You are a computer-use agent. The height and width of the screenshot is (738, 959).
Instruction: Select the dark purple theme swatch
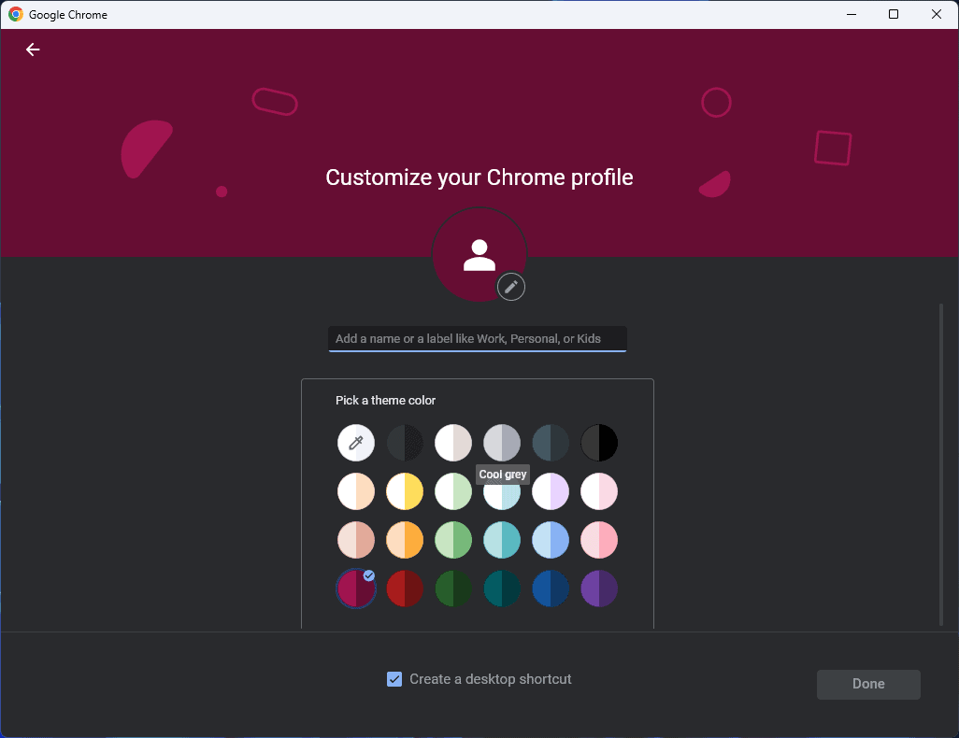(599, 589)
